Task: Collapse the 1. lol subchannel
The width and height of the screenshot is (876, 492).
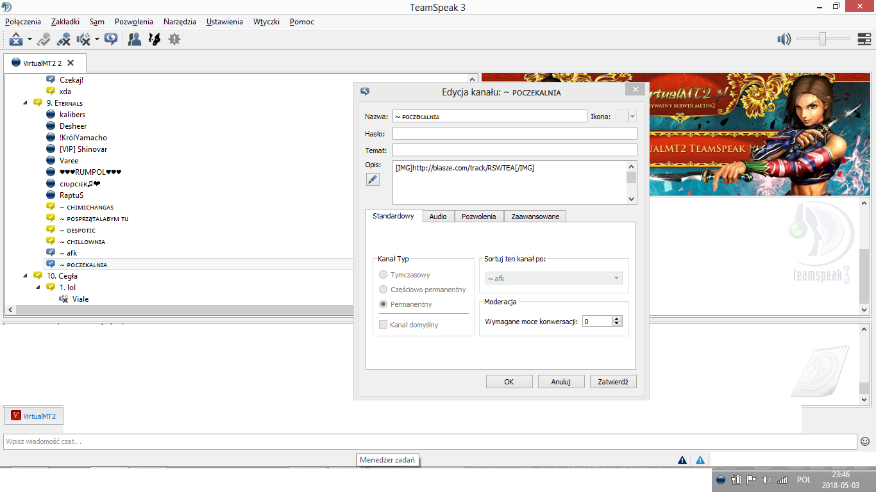Action: coord(38,287)
